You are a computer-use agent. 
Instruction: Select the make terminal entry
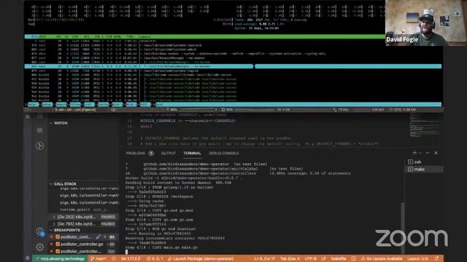pos(424,169)
